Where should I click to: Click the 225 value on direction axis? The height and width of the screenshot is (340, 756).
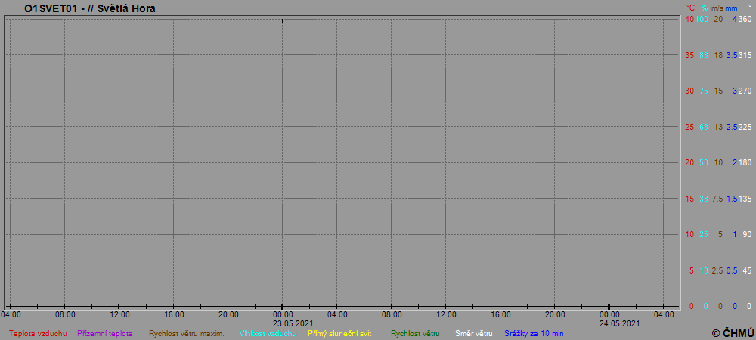click(x=745, y=127)
